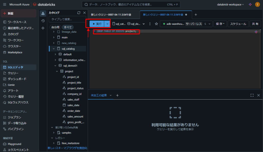Select the すべて filter toggle
The height and width of the screenshot is (152, 263).
point(68,27)
